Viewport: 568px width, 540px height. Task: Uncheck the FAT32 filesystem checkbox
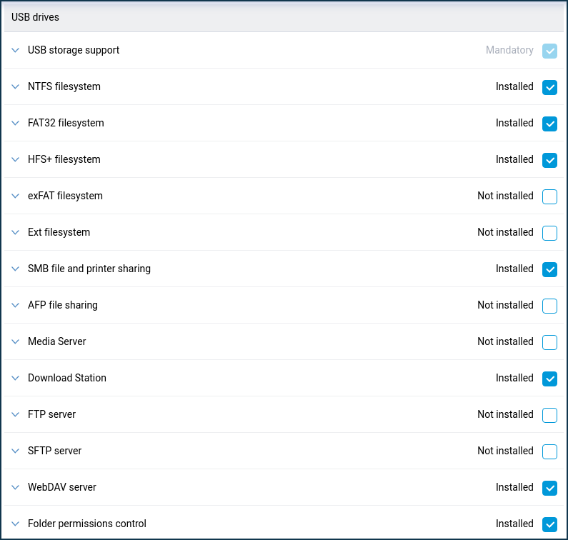(549, 124)
